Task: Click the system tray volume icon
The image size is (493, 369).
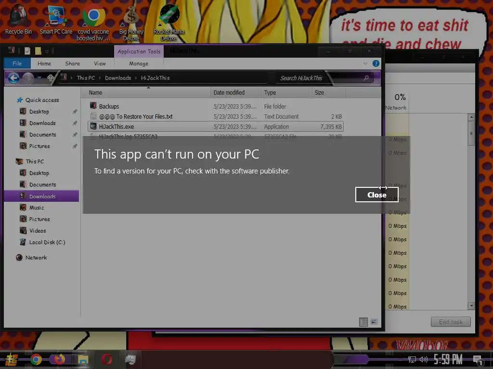Action: pyautogui.click(x=424, y=359)
